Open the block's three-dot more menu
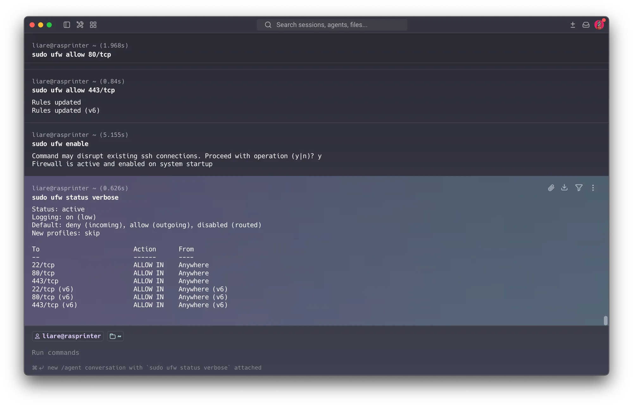 tap(593, 188)
